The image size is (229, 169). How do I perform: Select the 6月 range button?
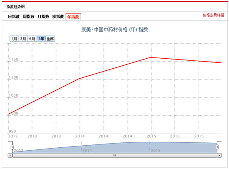[32, 39]
